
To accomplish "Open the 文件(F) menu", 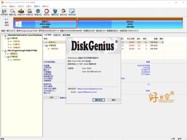I will (4, 6).
